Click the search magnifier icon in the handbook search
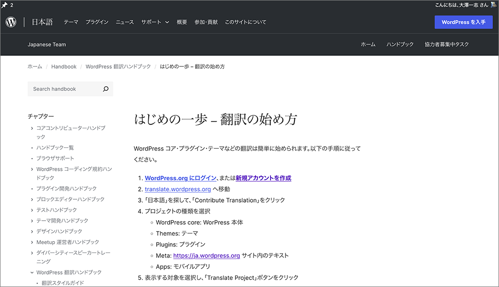 (x=106, y=89)
